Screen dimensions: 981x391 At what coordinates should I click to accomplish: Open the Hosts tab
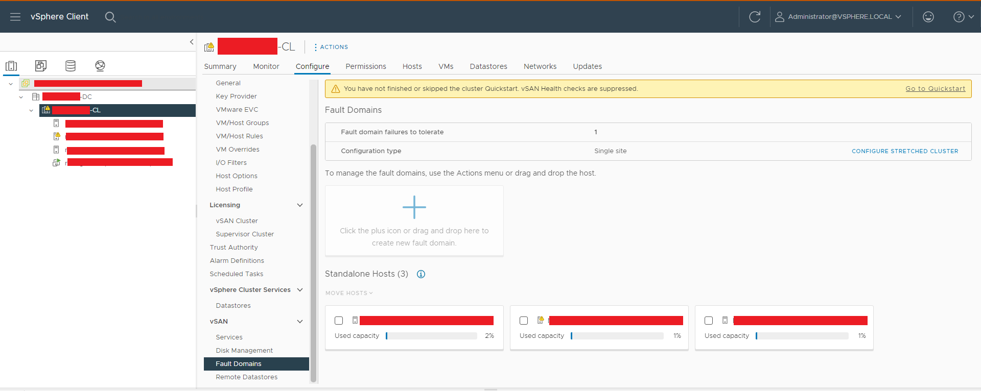[x=412, y=66]
